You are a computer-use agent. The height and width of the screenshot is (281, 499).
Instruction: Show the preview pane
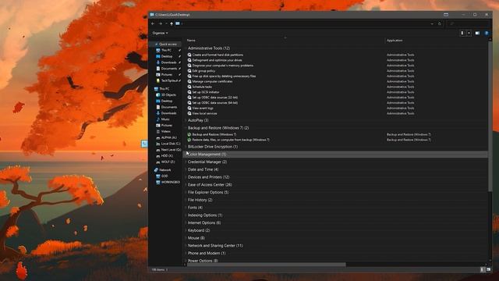pyautogui.click(x=477, y=33)
